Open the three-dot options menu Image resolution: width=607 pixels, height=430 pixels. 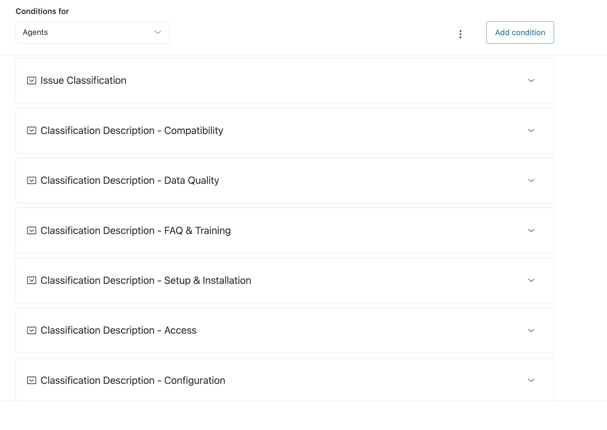[460, 34]
